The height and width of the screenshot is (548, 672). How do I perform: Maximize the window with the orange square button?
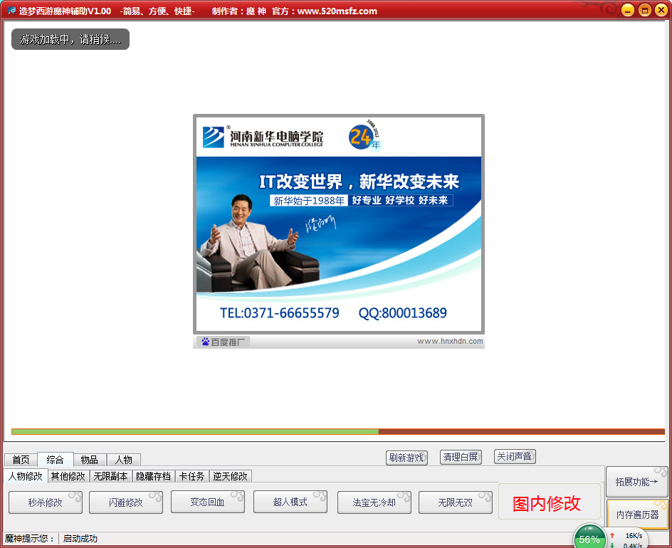click(x=644, y=10)
